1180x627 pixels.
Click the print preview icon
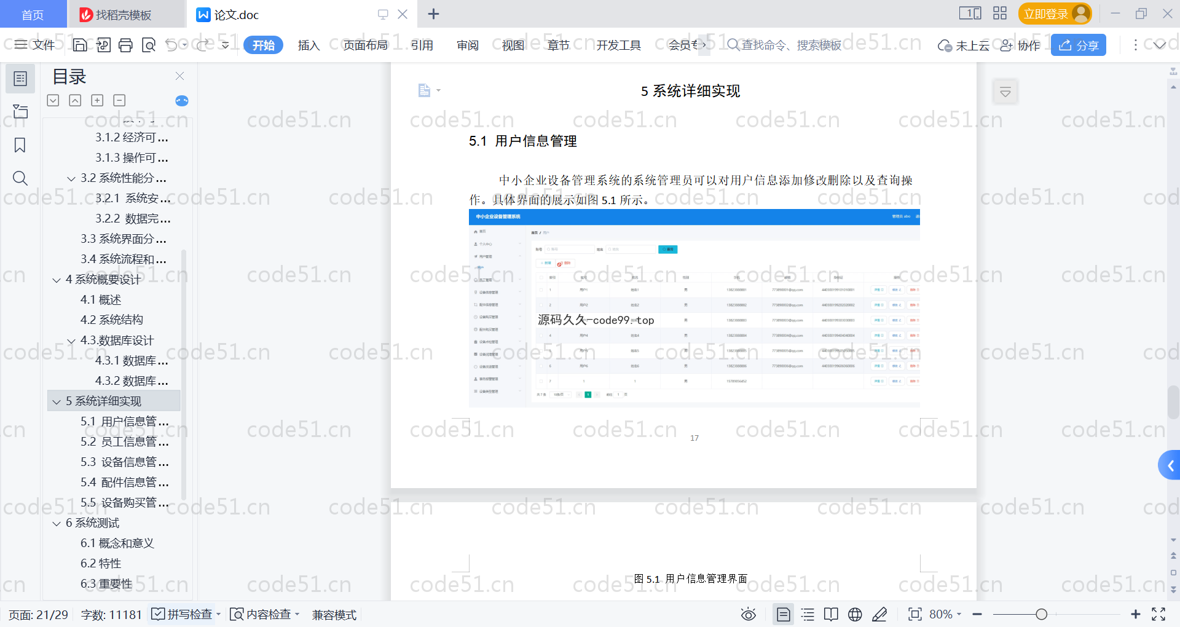tap(148, 45)
